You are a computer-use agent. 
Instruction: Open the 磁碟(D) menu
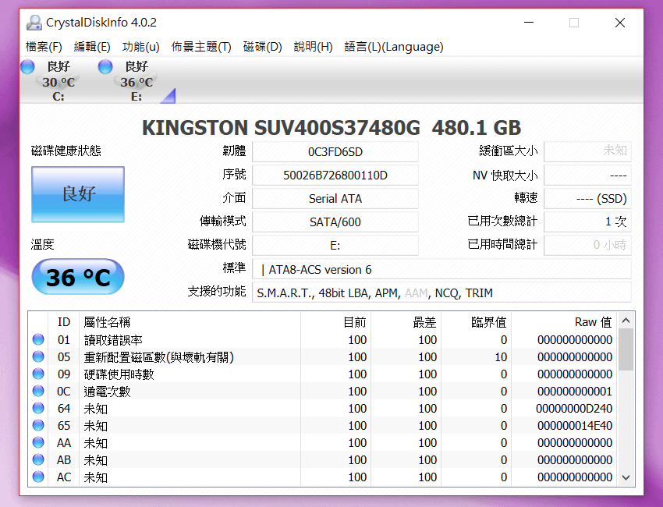click(263, 47)
